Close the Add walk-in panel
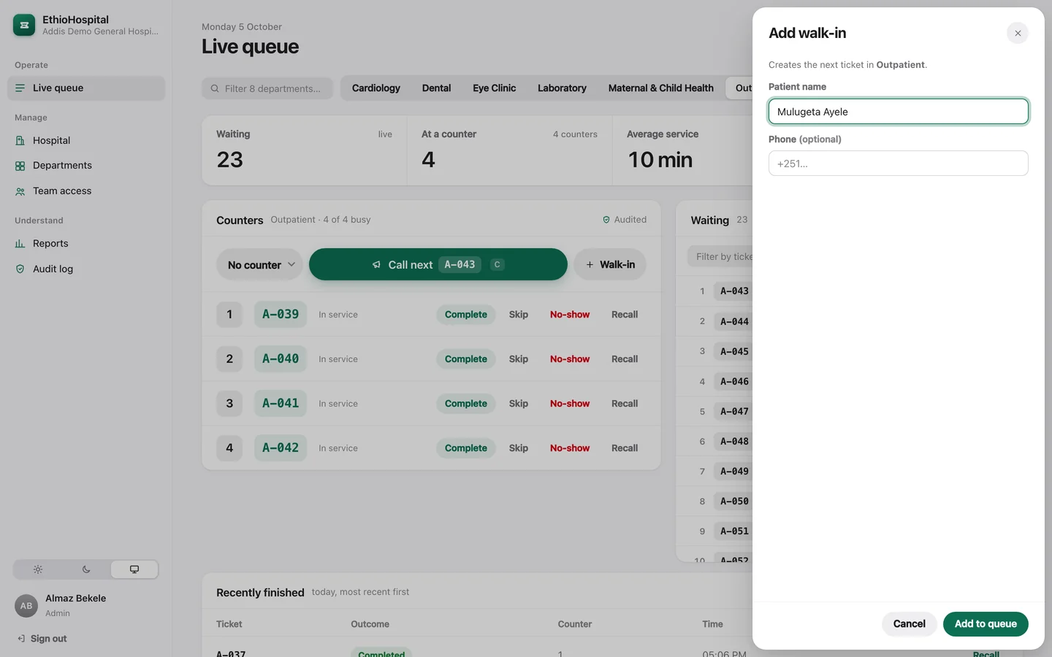 pos(1018,33)
